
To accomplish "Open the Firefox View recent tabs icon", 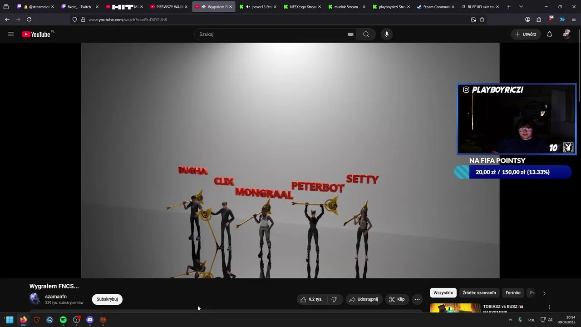I will [6, 7].
